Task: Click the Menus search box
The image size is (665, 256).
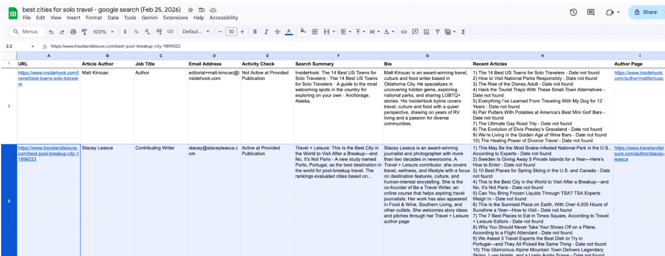Action: coord(27,32)
